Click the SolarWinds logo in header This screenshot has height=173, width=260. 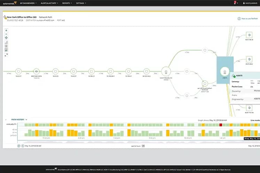click(10, 3)
